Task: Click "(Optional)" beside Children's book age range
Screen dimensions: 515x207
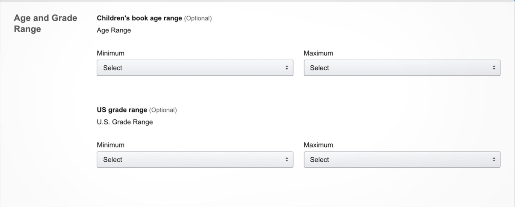Action: pyautogui.click(x=198, y=18)
